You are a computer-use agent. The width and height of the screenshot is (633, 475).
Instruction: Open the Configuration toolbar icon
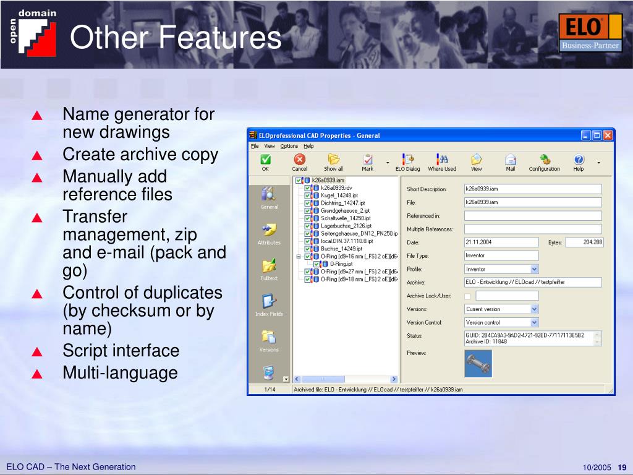coord(545,159)
